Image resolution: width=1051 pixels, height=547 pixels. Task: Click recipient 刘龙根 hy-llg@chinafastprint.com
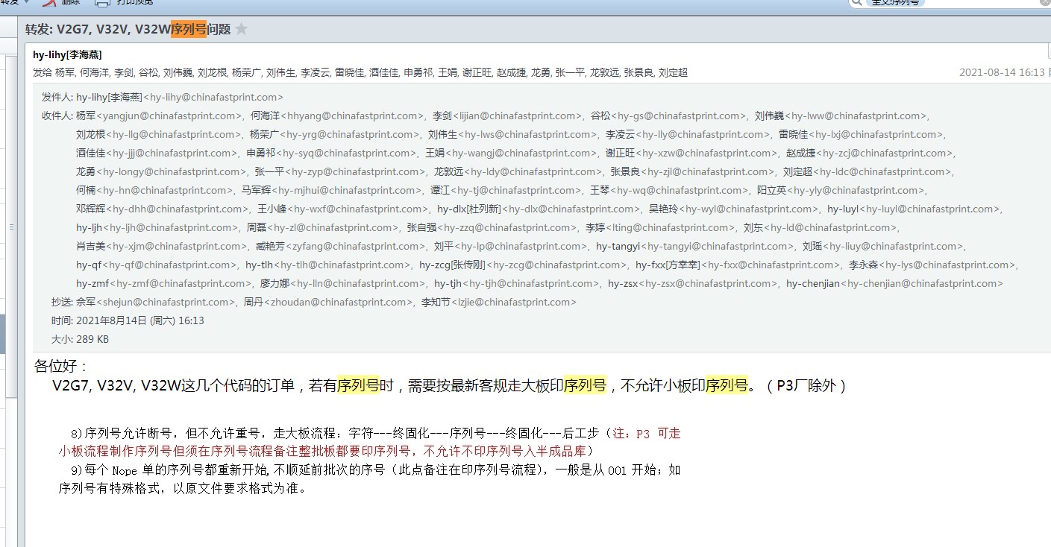pyautogui.click(x=160, y=134)
